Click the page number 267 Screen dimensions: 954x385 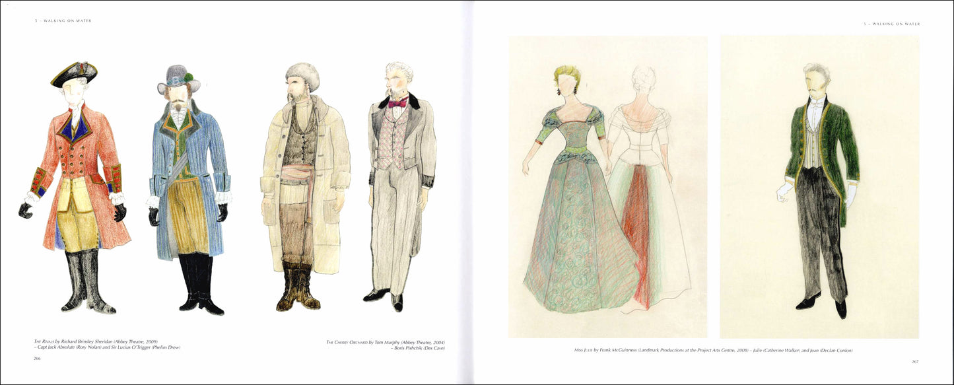pyautogui.click(x=915, y=361)
